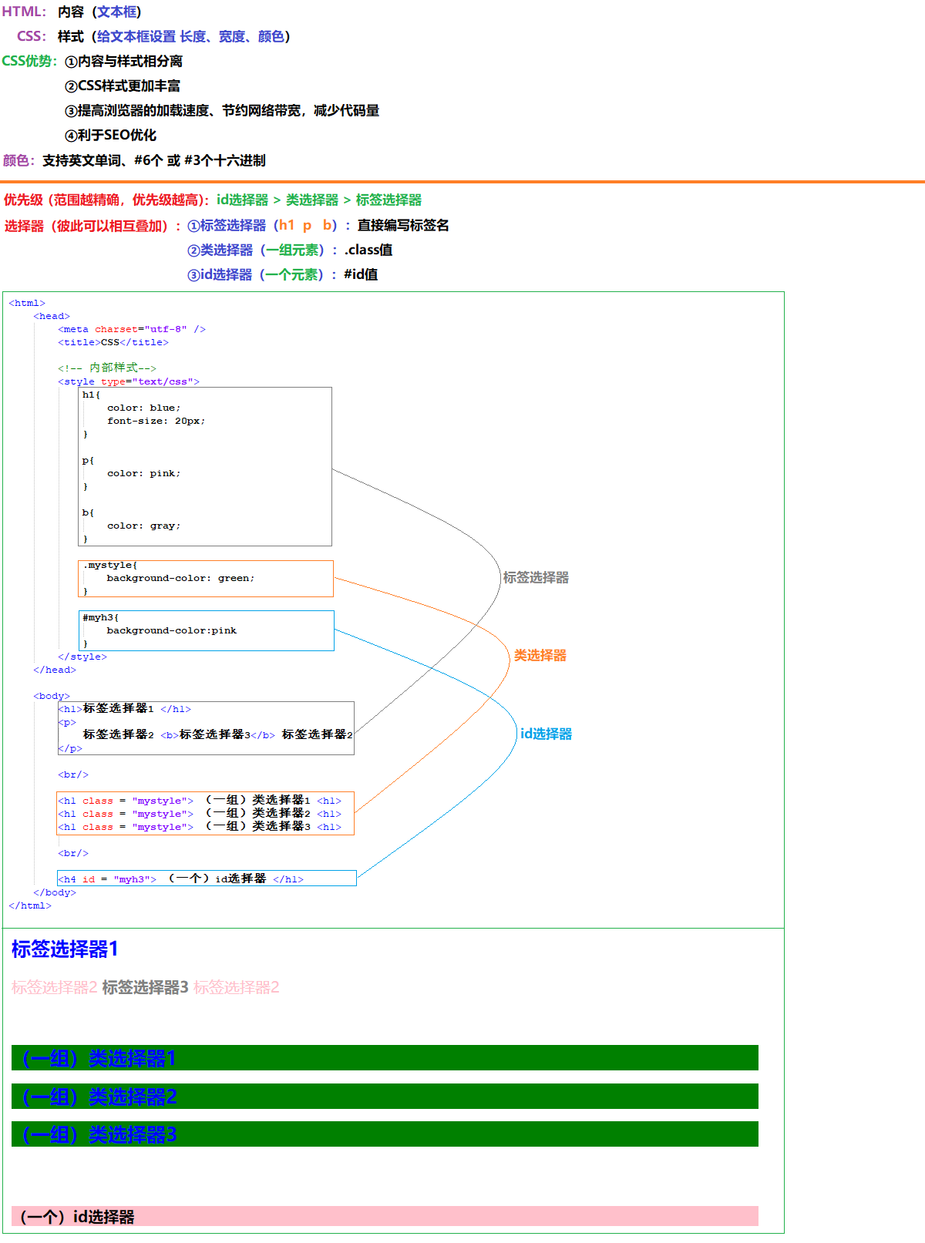Click the "#myh3{" line in the code
The height and width of the screenshot is (1243, 925).
101,618
